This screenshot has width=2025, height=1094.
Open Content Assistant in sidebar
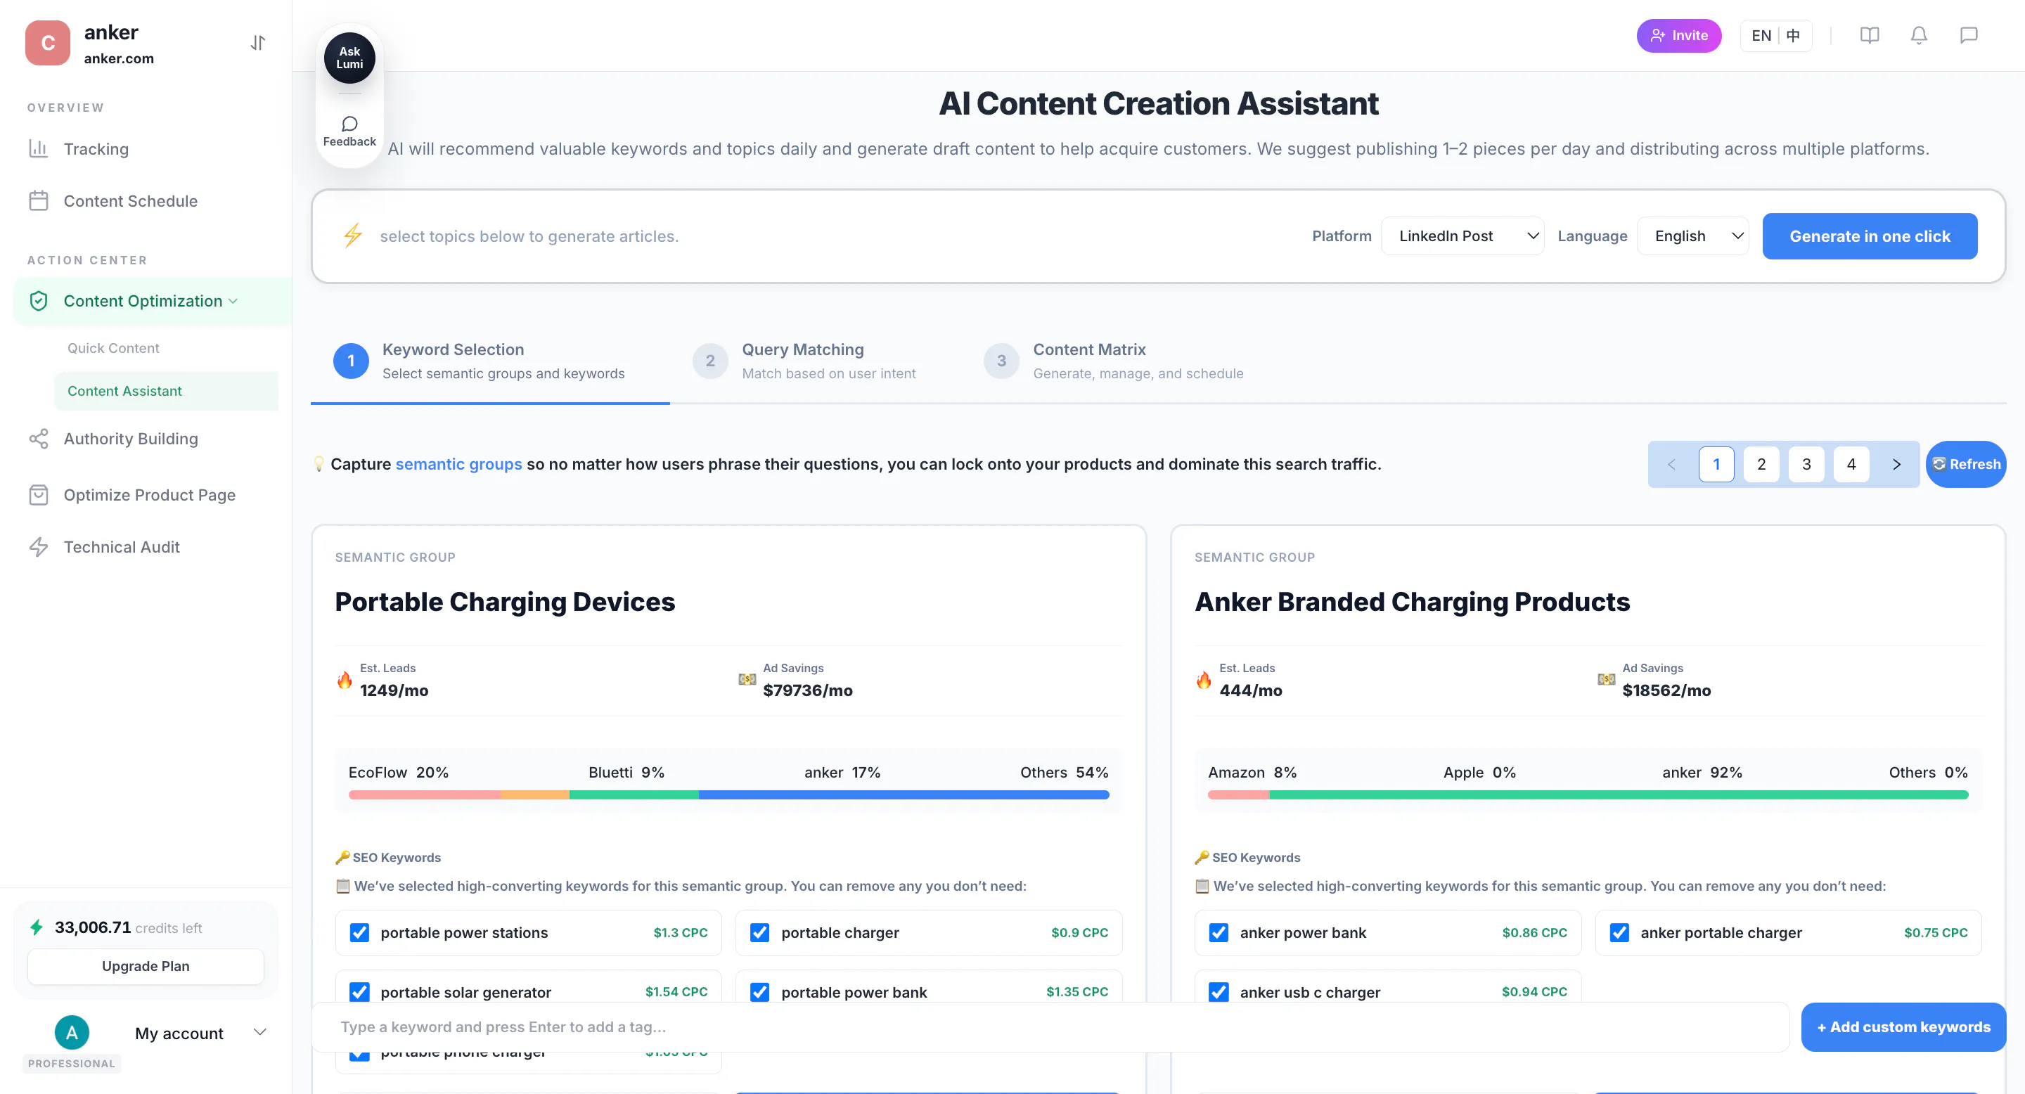coord(166,391)
